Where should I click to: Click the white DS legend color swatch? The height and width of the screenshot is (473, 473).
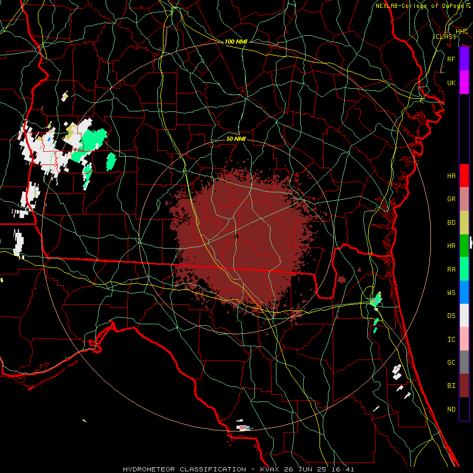click(464, 315)
